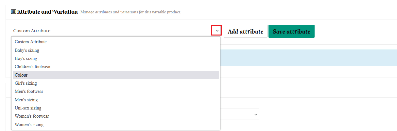Select the highlighted Colour option
This screenshot has width=397, height=131.
click(21, 75)
